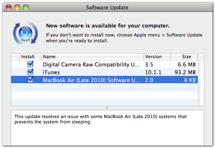The width and height of the screenshot is (215, 148).
Task: Click iTunes version 10.1.1 cell
Action: coord(153,72)
